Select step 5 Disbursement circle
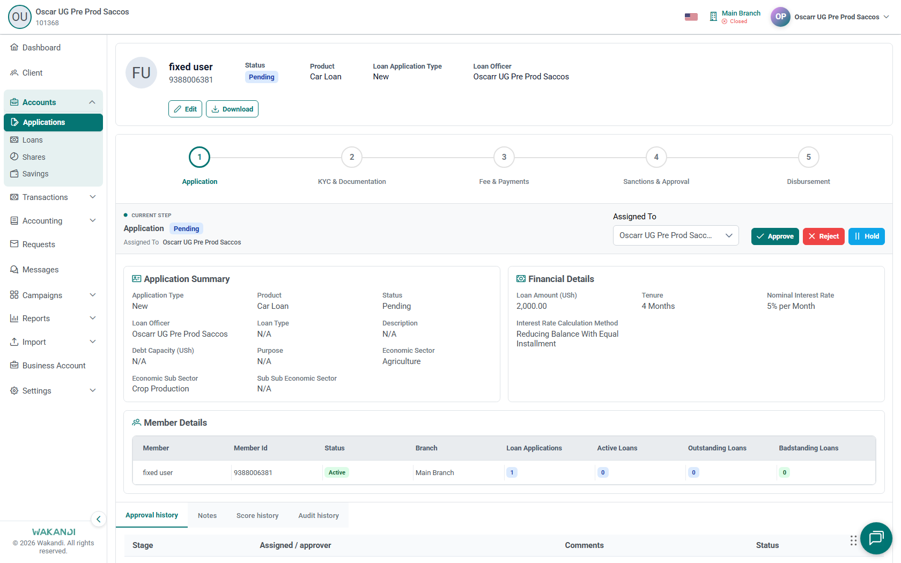Viewport: 901px width, 563px height. [x=808, y=157]
